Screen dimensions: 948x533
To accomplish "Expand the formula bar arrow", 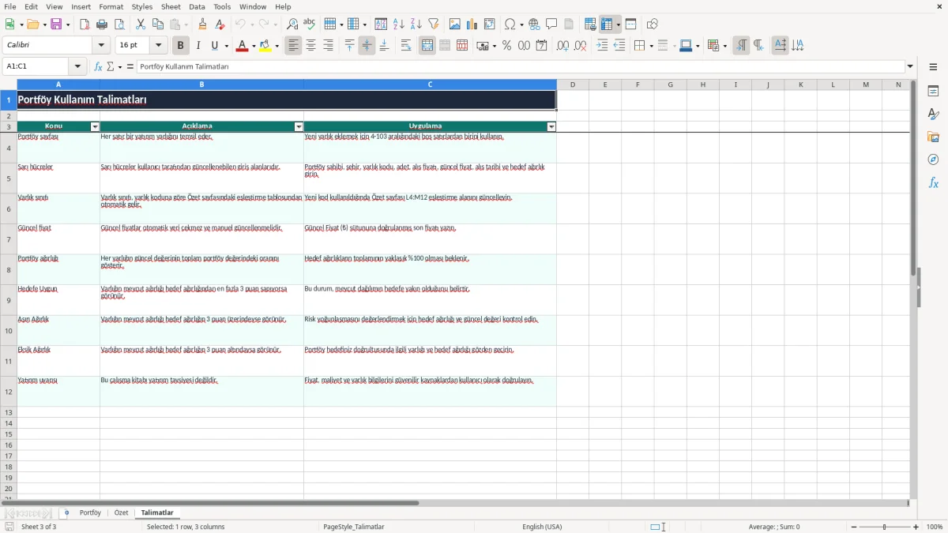I will point(910,67).
